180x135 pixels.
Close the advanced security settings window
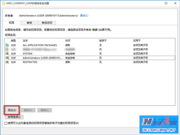(x=175, y=3)
